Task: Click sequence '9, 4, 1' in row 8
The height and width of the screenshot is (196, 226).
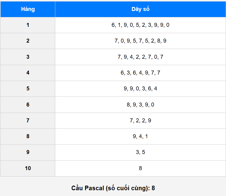Action: click(140, 136)
